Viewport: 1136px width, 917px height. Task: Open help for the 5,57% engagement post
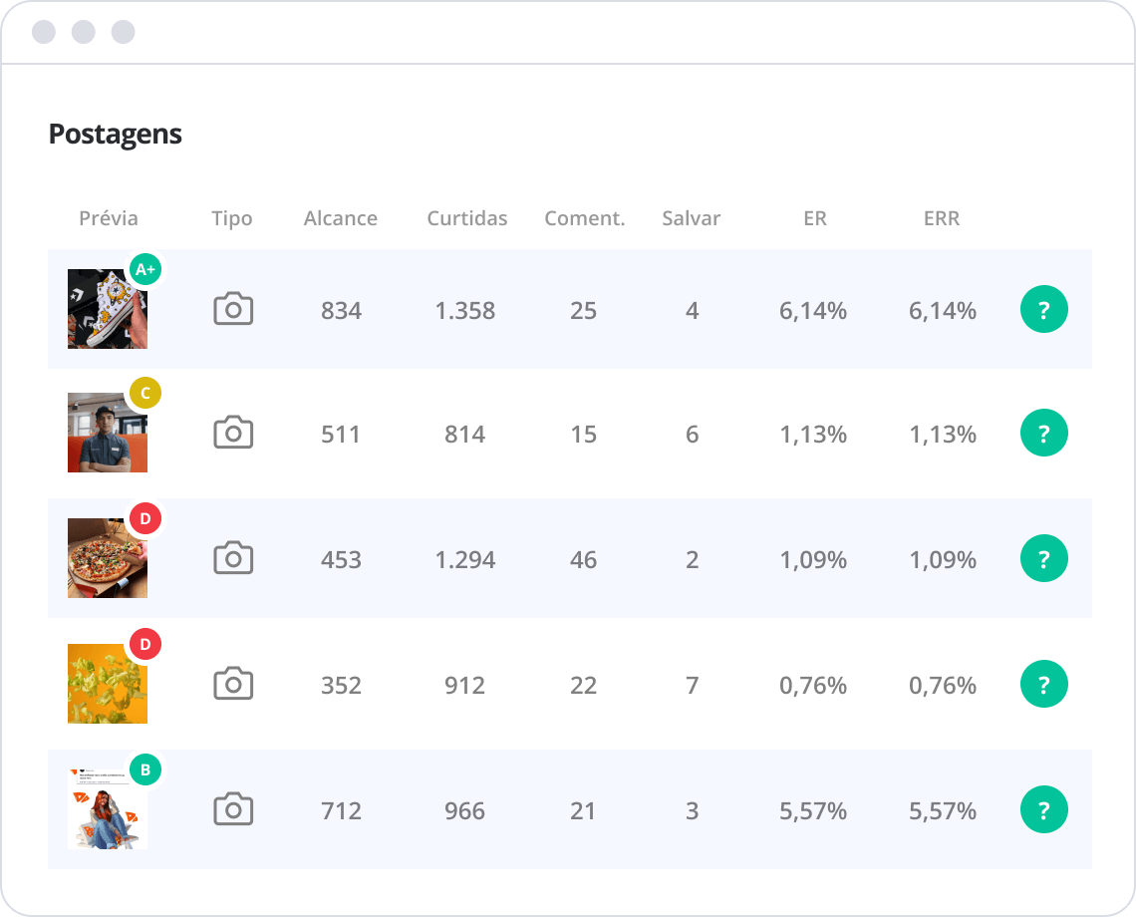(x=1043, y=810)
